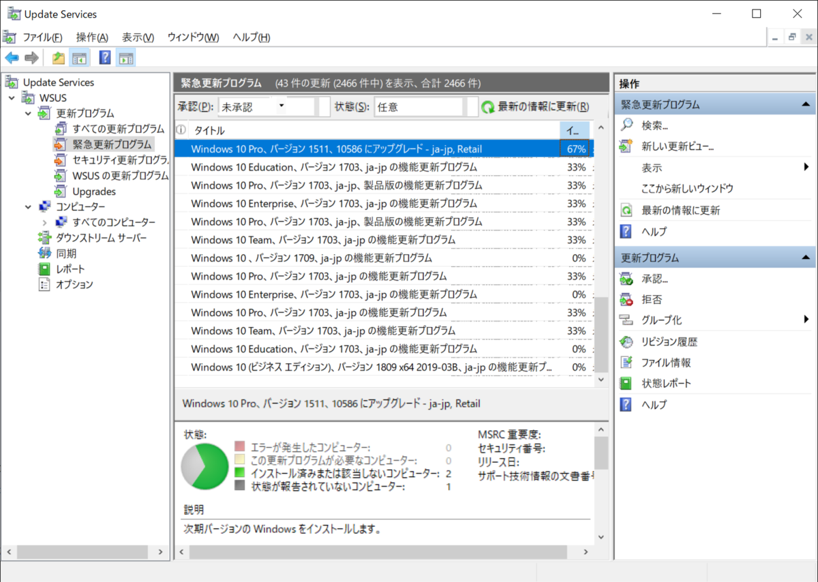Open the 操作(A) menu
Screen dimensions: 818x582
coord(92,37)
